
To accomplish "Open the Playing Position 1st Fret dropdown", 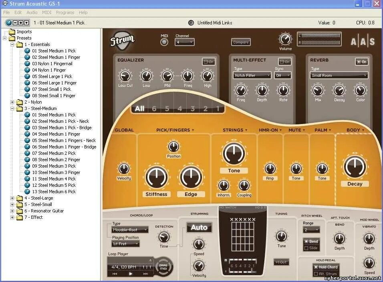I will [125, 244].
